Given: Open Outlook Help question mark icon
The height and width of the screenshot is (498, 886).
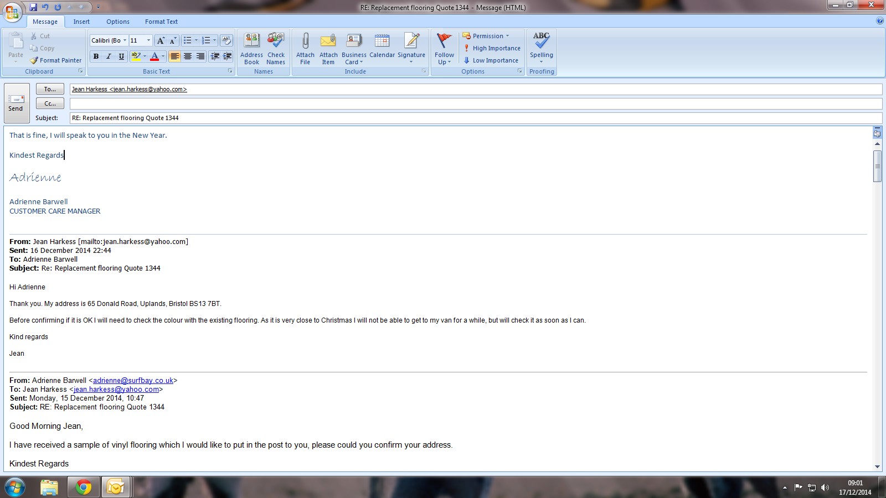Looking at the screenshot, I should tap(880, 21).
